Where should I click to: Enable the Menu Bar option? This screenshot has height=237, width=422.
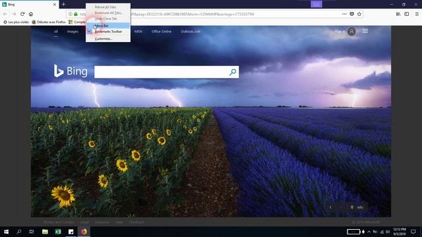pos(108,26)
